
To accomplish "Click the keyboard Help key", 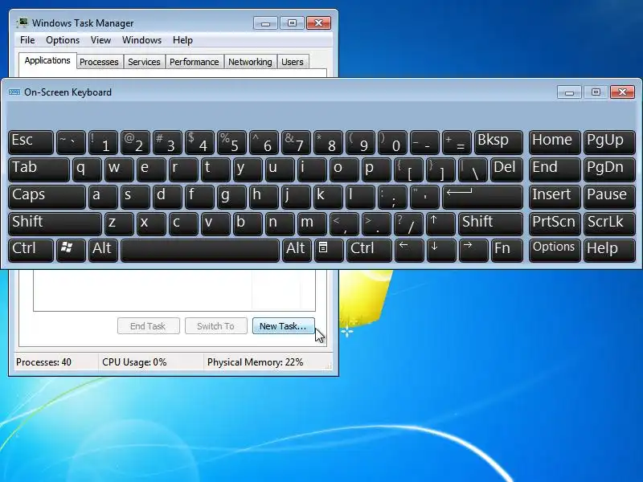I will pyautogui.click(x=609, y=250).
